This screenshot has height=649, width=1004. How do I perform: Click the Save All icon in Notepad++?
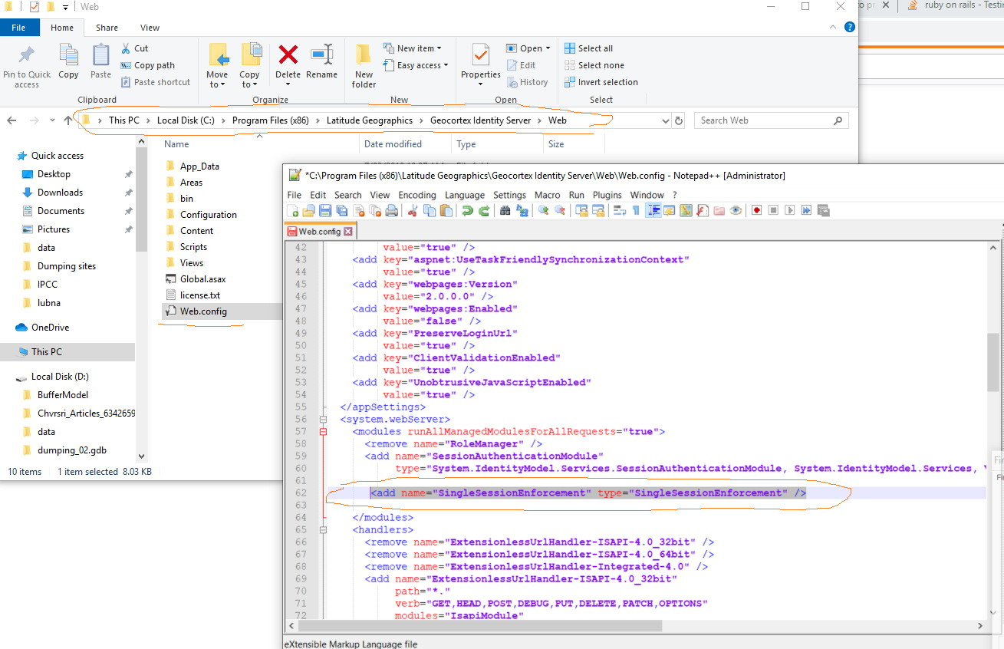(341, 211)
